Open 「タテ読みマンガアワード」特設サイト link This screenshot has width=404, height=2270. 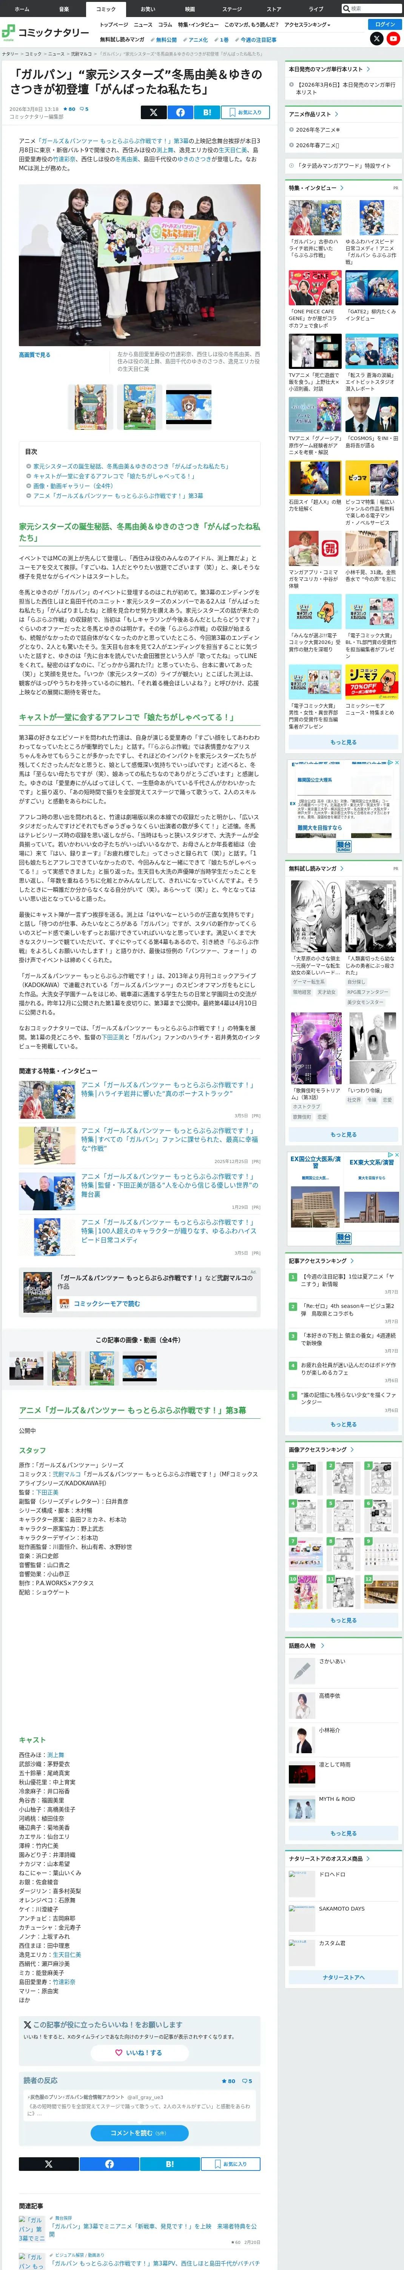[343, 166]
